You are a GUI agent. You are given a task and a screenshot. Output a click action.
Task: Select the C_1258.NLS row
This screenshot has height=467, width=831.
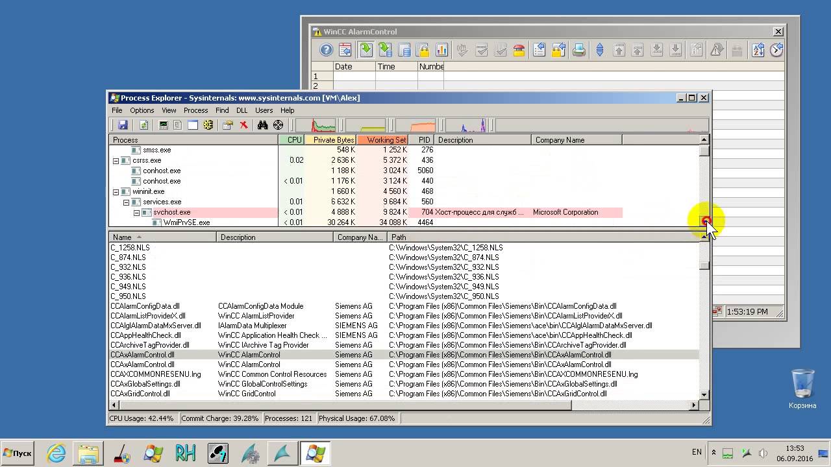[x=404, y=248]
